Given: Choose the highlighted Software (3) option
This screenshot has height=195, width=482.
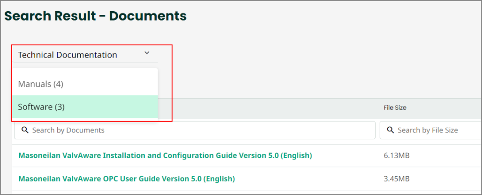Looking at the screenshot, I should (x=41, y=107).
